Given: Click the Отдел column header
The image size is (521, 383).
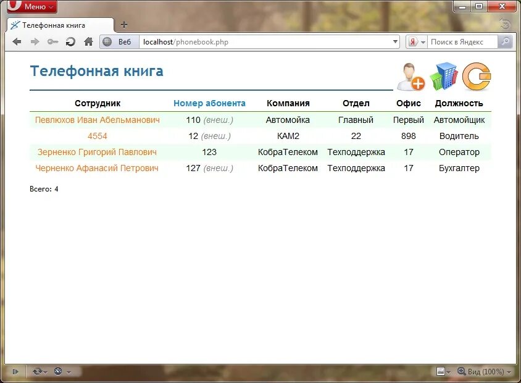Looking at the screenshot, I should pos(356,103).
